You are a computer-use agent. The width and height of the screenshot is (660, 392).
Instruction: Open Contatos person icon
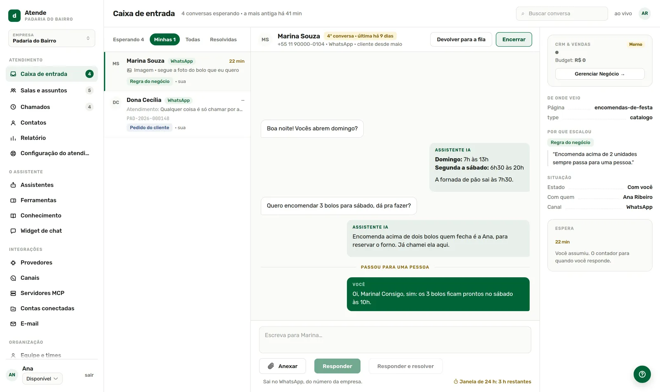(x=13, y=123)
